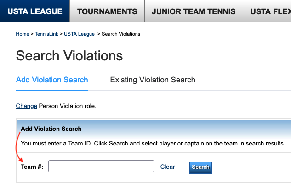
Task: Click the Clear link beside the team field
Action: coord(168,167)
